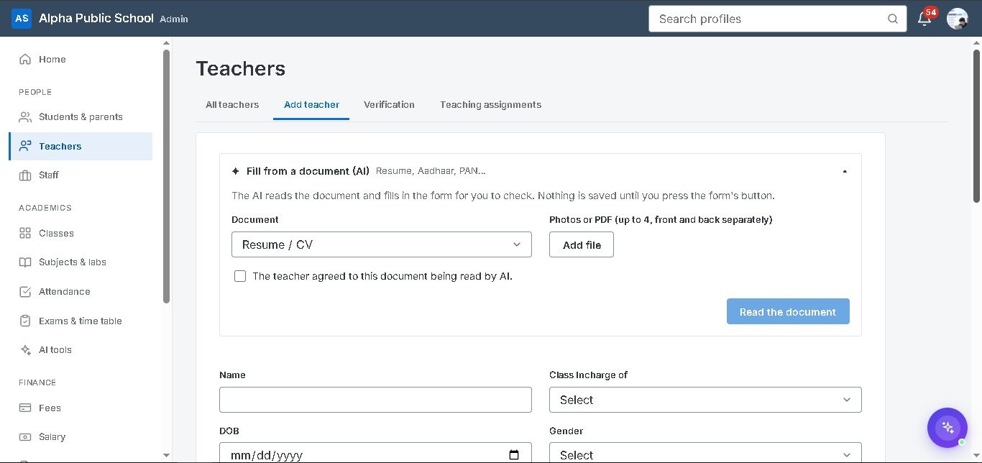The height and width of the screenshot is (463, 982).
Task: Click the sidebar scrollbar thumb
Action: (167, 176)
